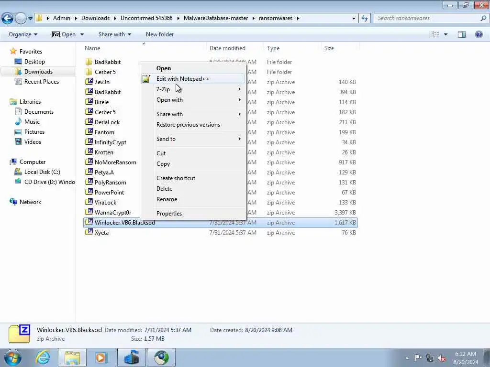Open Properties from context menu
Viewport: 490px width, 367px height.
(x=193, y=214)
